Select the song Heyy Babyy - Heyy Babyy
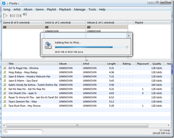 coord(86,72)
